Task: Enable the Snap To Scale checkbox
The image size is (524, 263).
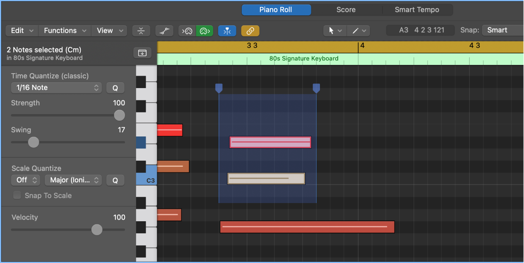Action: tap(17, 195)
